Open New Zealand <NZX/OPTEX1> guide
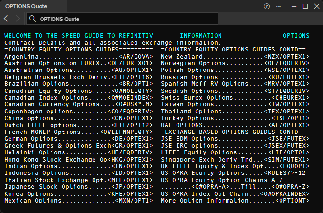This screenshot has width=323, height=213. pos(287,57)
